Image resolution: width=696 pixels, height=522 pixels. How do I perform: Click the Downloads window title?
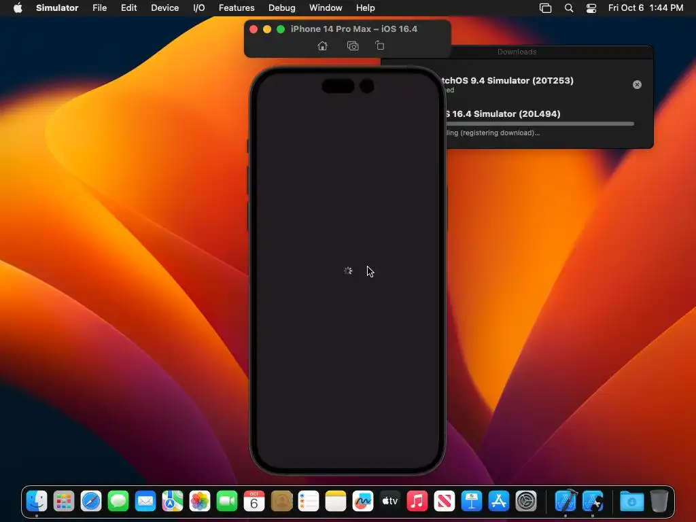coord(517,52)
